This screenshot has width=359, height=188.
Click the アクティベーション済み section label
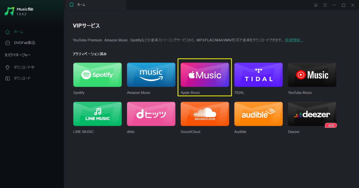90,54
